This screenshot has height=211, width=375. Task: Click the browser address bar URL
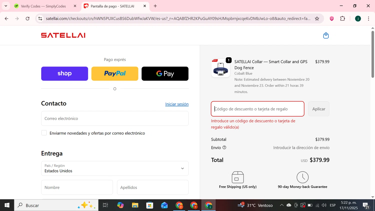178,18
